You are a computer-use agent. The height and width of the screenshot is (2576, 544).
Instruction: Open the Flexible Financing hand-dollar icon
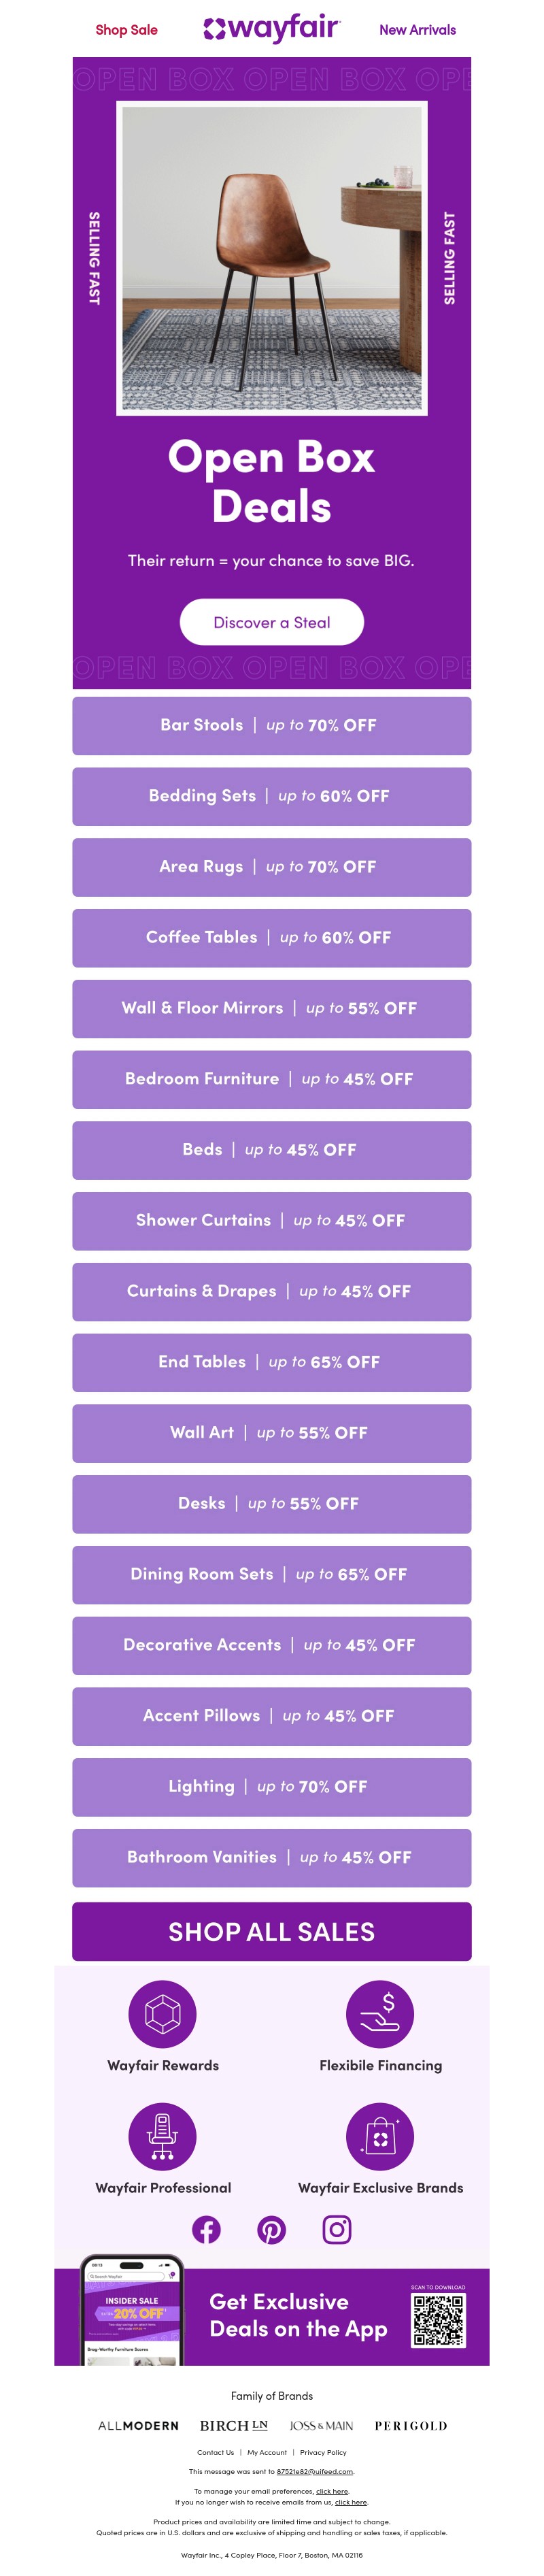pyautogui.click(x=380, y=2013)
